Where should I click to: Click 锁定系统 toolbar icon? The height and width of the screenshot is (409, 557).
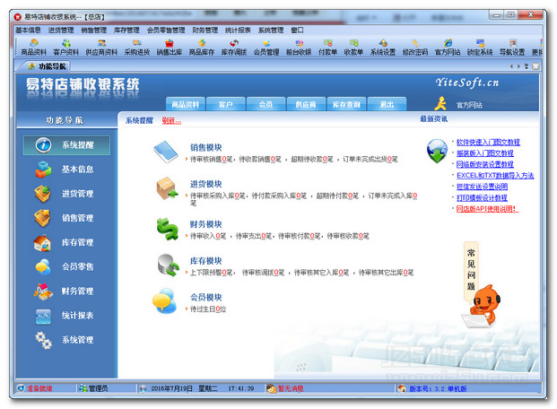[x=480, y=48]
